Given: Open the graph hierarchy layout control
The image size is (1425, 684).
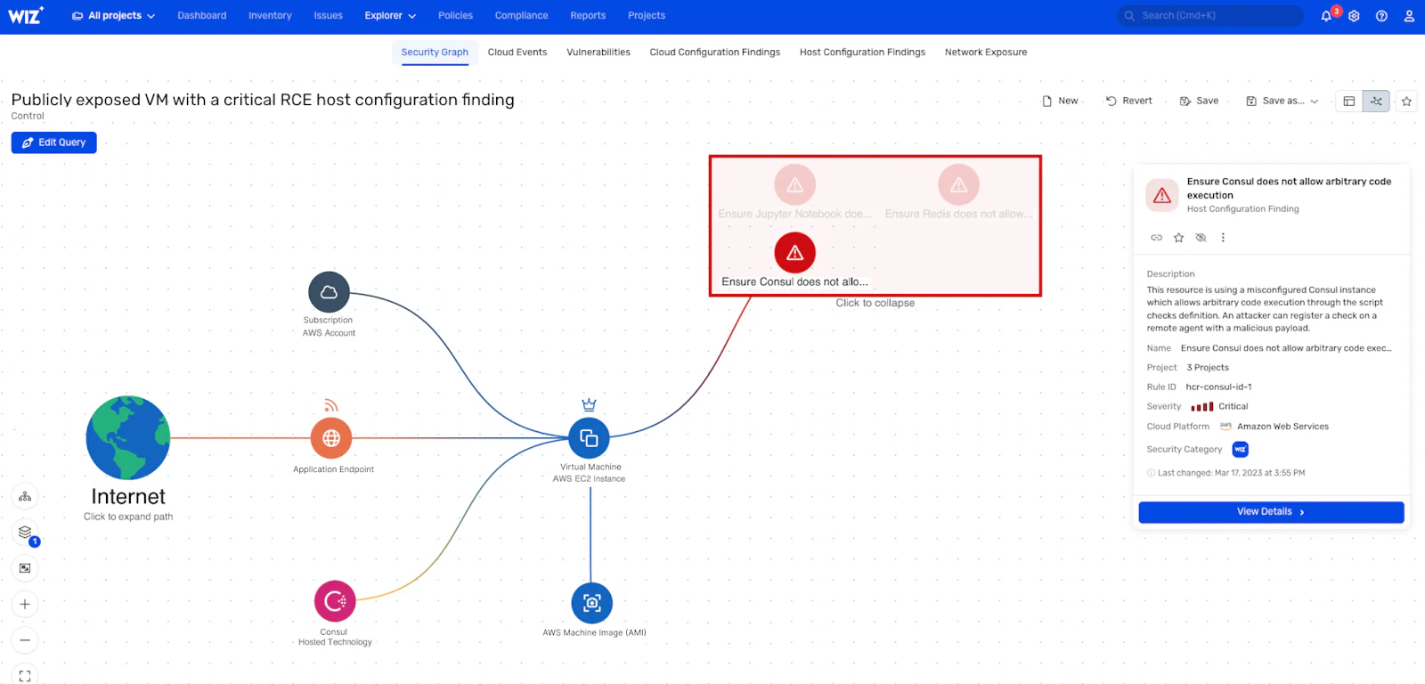Looking at the screenshot, I should click(x=25, y=497).
